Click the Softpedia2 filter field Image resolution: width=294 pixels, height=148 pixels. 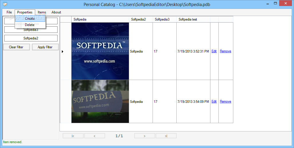pos(31,38)
